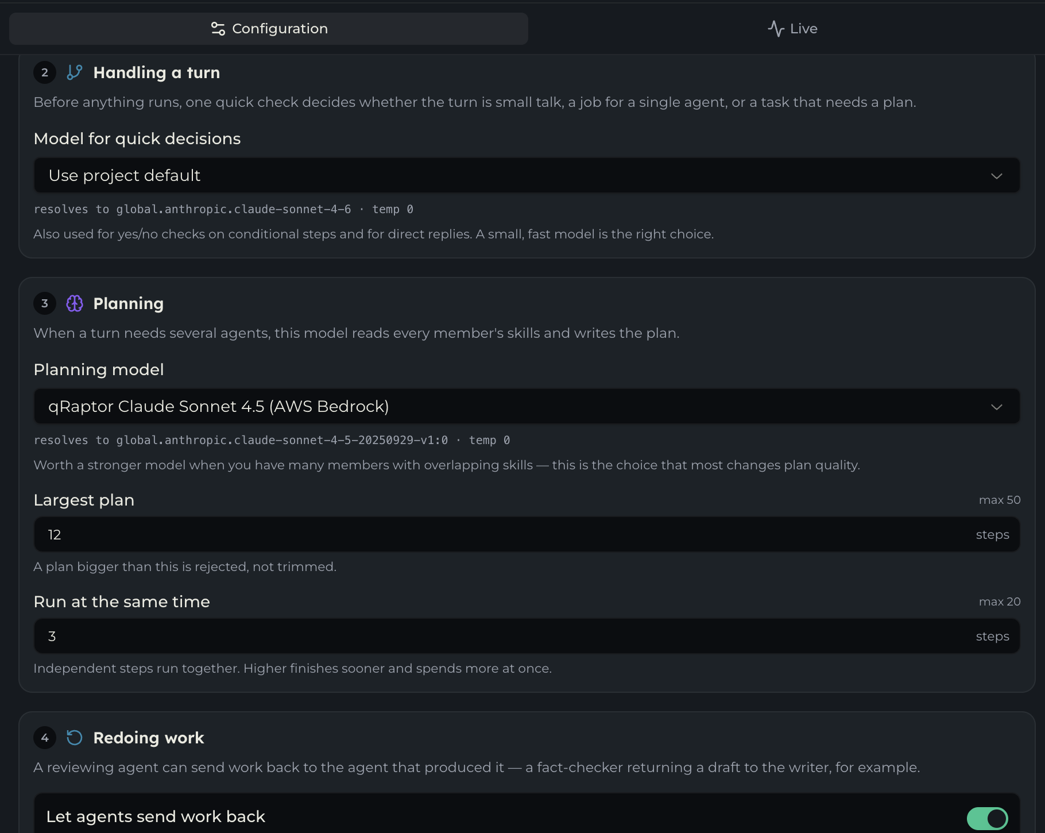Click the branch icon beside Handling a turn

[x=75, y=72]
